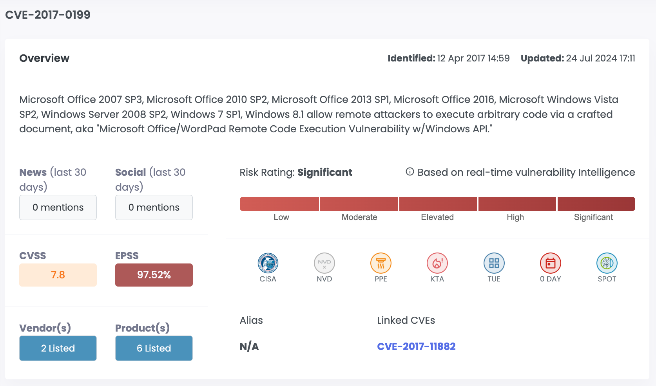
Task: Click the News (last 30 days) label
Action: click(53, 180)
